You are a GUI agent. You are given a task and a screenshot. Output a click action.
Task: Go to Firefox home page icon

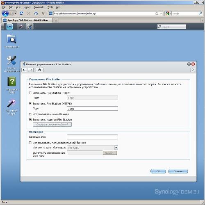[36, 14]
